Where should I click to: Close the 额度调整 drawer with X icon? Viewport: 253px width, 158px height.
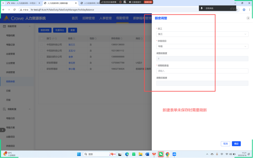(x=248, y=18)
